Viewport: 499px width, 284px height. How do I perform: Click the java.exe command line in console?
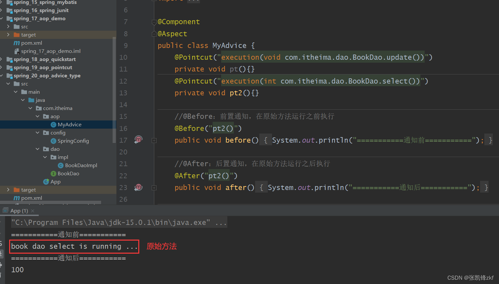pyautogui.click(x=119, y=223)
